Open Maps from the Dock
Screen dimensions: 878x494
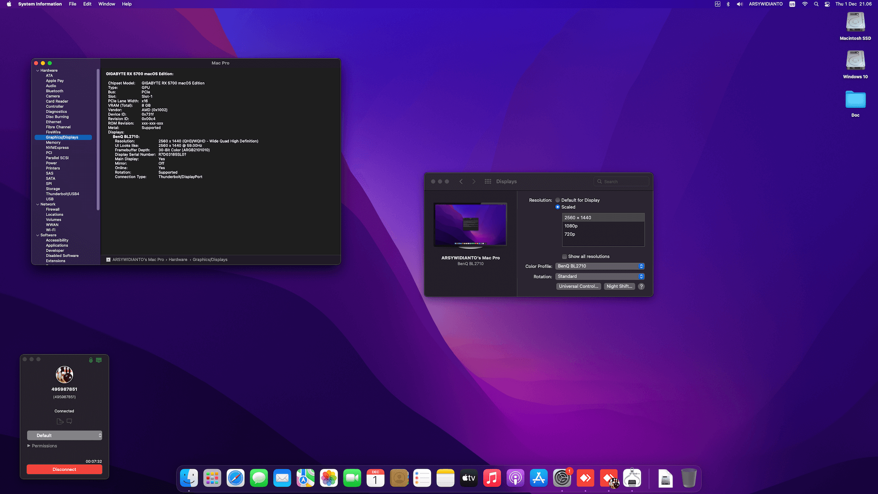click(305, 478)
